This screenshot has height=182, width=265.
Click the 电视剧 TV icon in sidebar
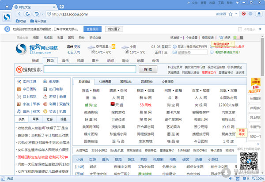click(x=45, y=81)
